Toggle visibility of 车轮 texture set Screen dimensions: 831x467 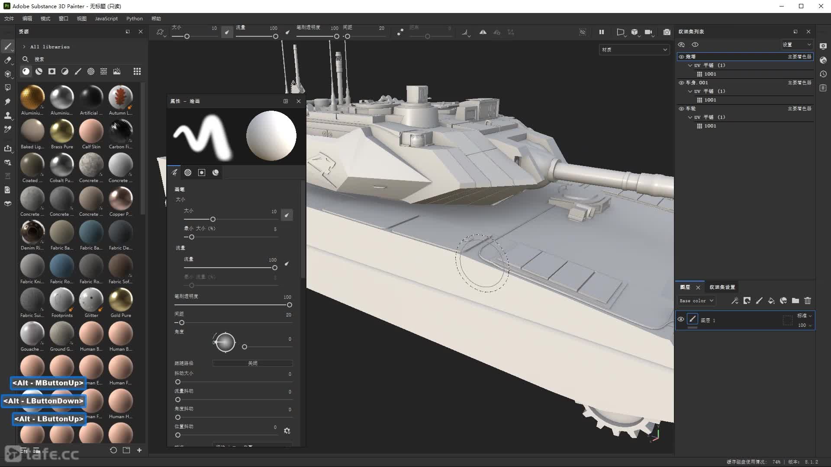[x=681, y=109]
